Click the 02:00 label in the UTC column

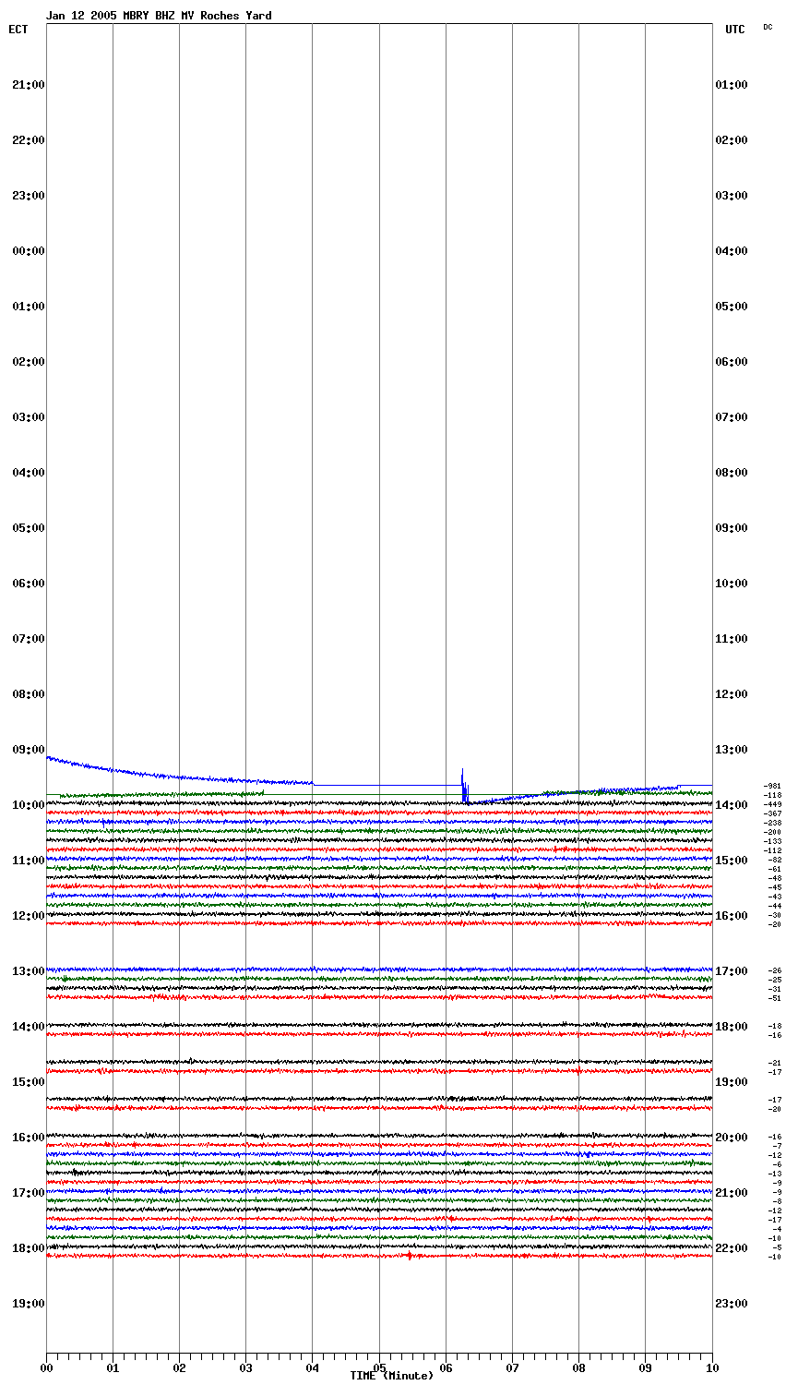(732, 140)
